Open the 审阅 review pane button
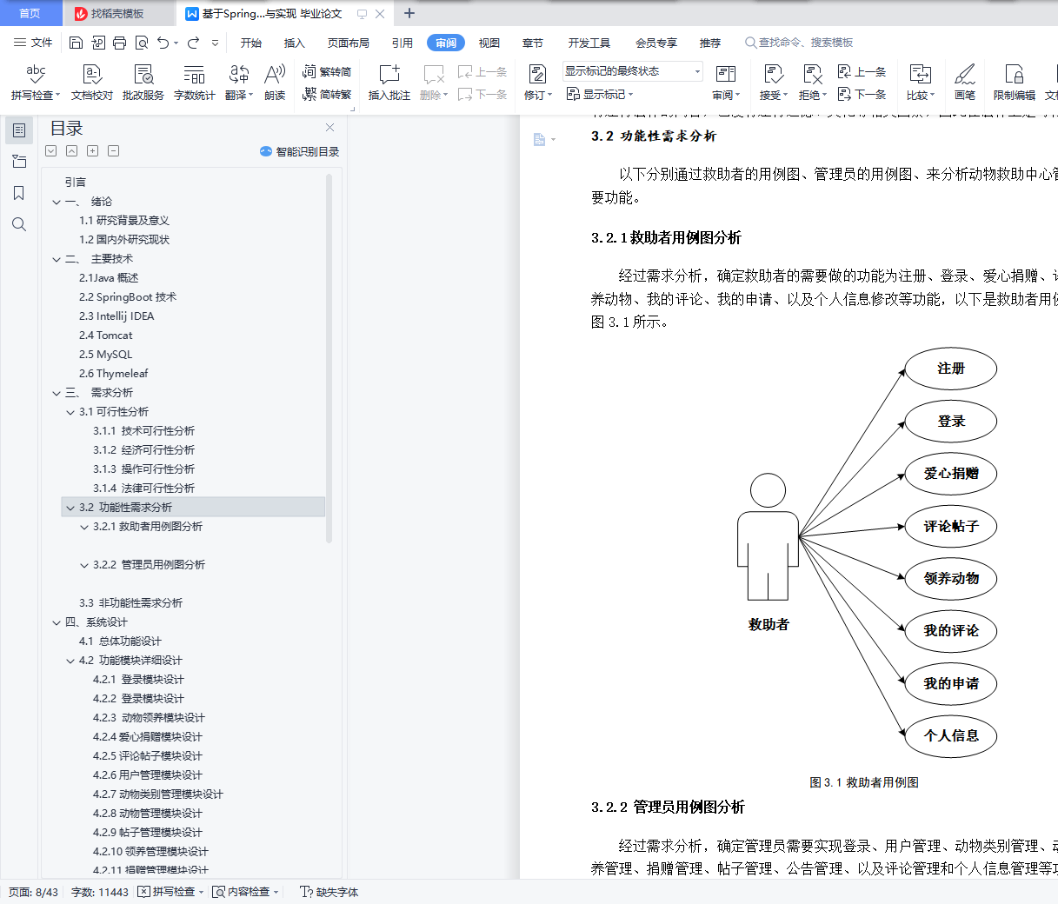Image resolution: width=1058 pixels, height=904 pixels. 726,83
